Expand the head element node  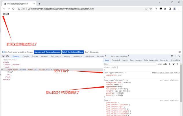point(4,64)
